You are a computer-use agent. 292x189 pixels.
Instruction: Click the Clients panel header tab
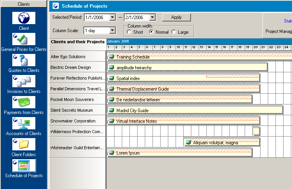pyautogui.click(x=24, y=4)
